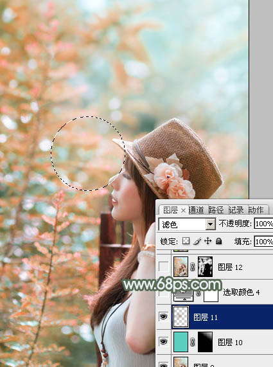Close the 图层 panel tab with its x
Viewport: 273px width, 367px height.
point(184,210)
